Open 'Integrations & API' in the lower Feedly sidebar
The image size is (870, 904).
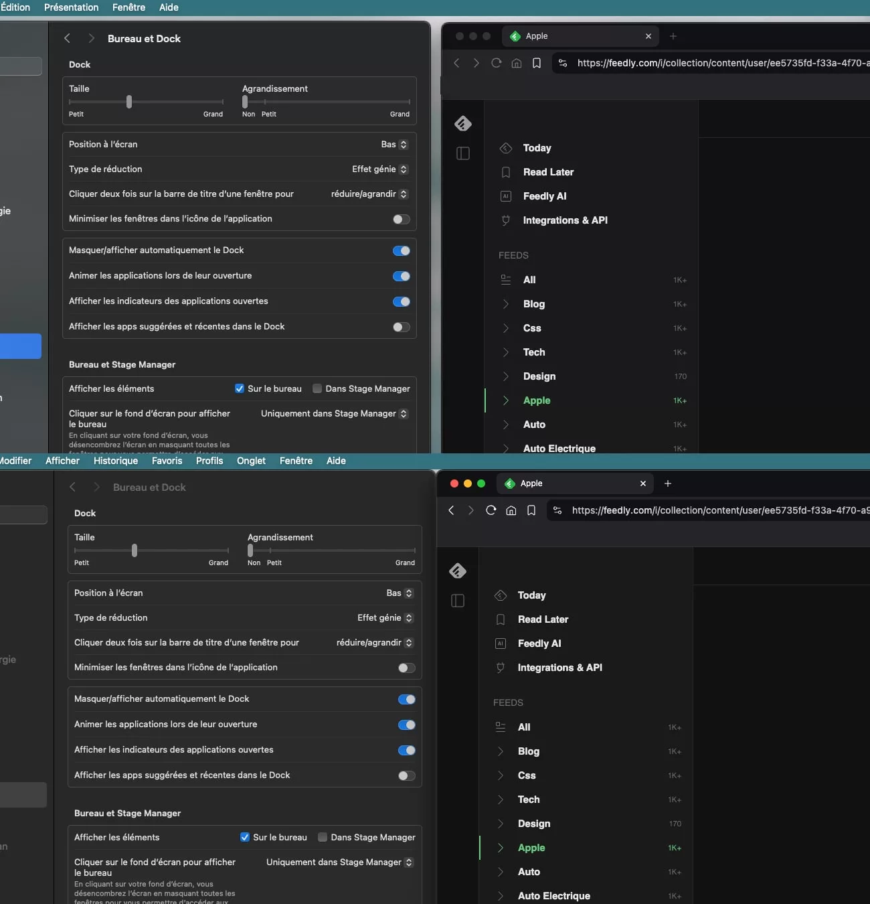click(560, 668)
